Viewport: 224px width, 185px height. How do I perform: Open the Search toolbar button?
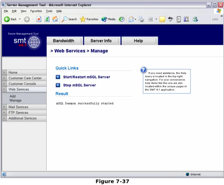[69, 19]
